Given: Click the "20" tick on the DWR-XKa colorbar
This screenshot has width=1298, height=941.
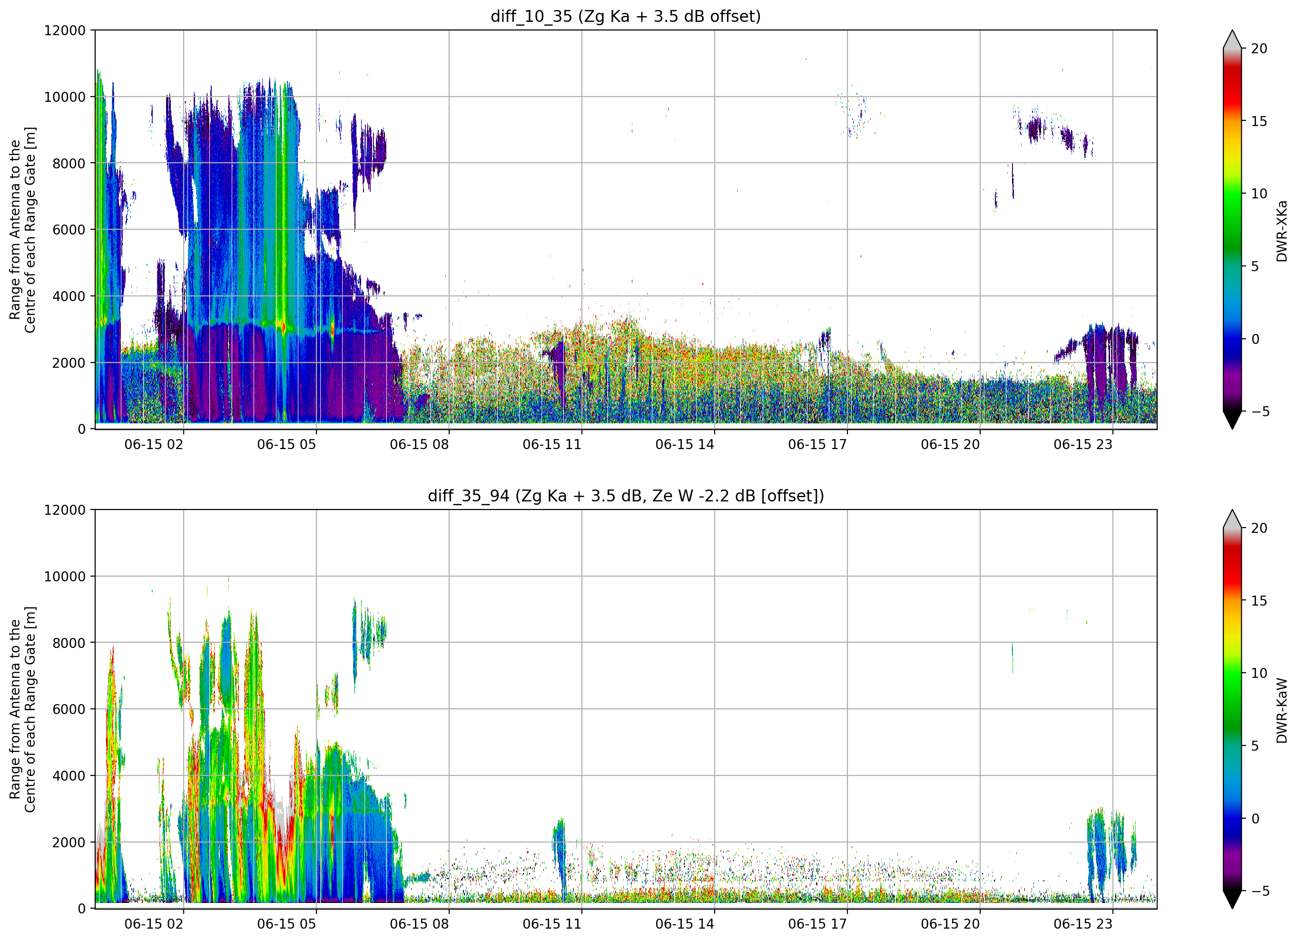Looking at the screenshot, I should 1259,49.
